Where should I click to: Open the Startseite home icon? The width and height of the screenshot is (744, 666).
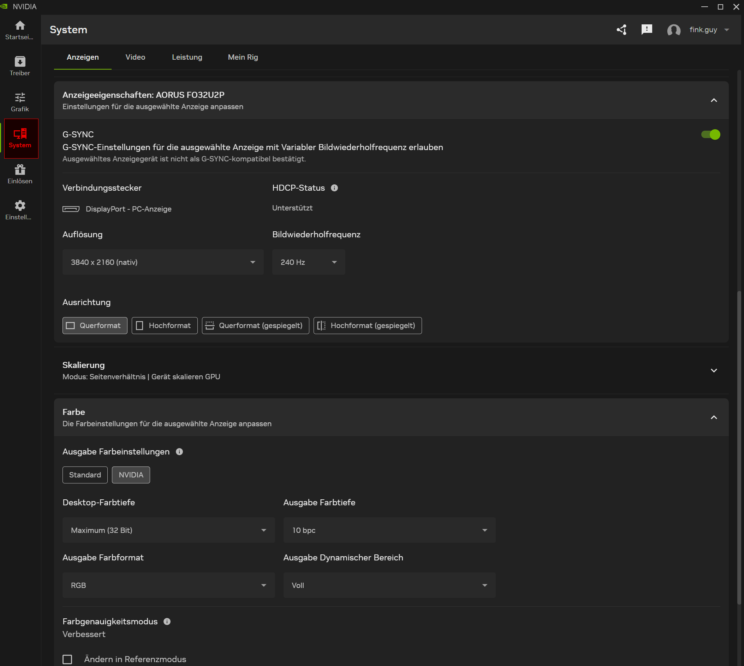pyautogui.click(x=20, y=30)
